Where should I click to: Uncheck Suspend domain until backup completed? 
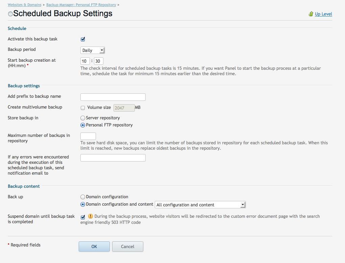(82, 217)
